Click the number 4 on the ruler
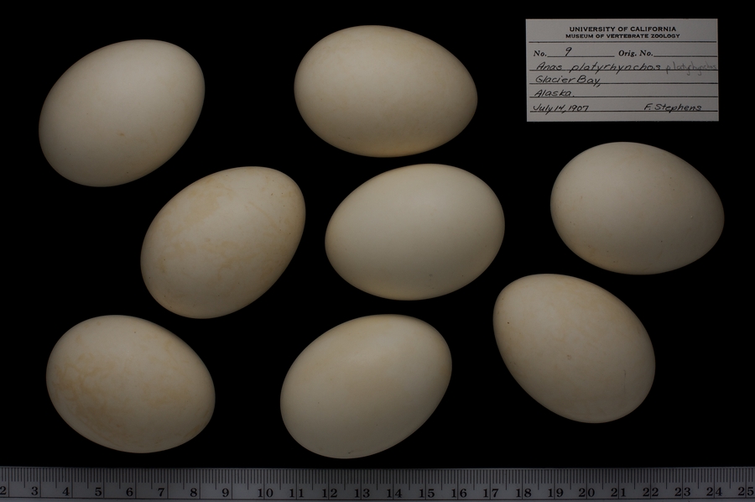This screenshot has width=755, height=502. point(66,492)
